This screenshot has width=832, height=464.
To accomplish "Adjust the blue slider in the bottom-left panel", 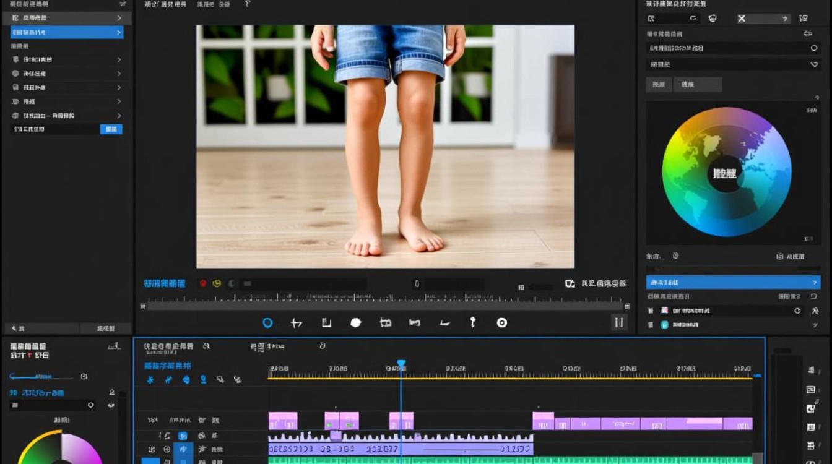I will (x=41, y=376).
